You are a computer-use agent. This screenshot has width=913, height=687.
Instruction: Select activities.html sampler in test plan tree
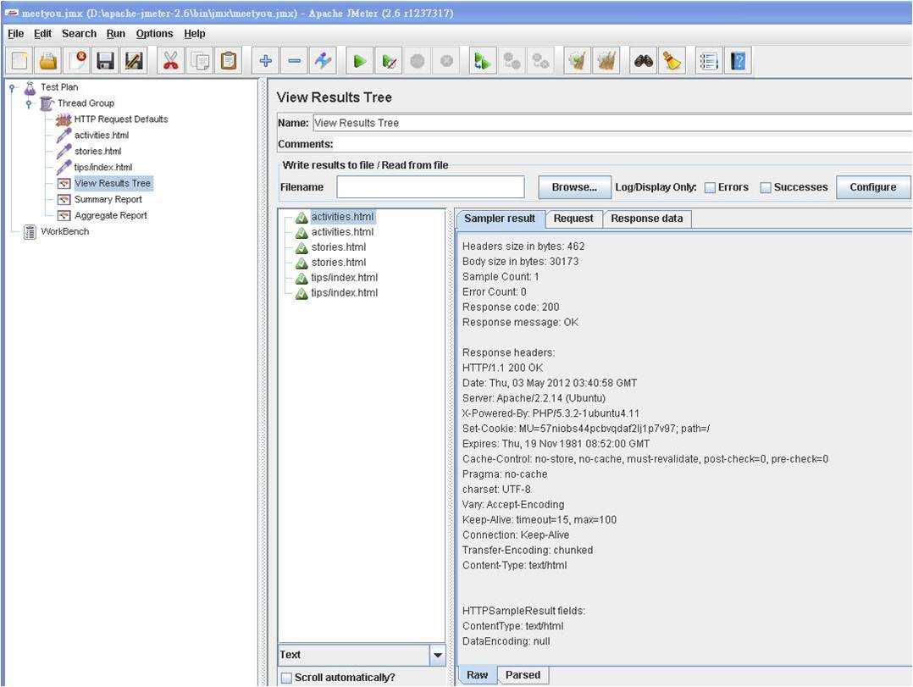coord(102,135)
